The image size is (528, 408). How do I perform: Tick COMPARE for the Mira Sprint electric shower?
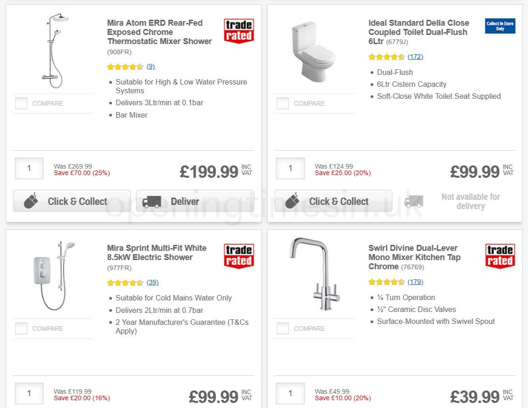(21, 329)
